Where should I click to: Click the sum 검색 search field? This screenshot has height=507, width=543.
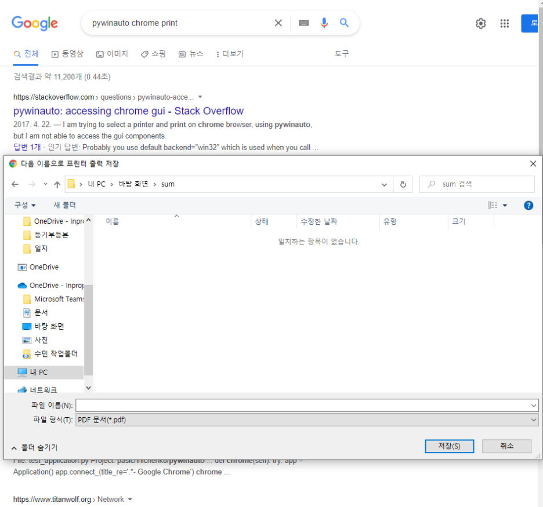click(477, 184)
